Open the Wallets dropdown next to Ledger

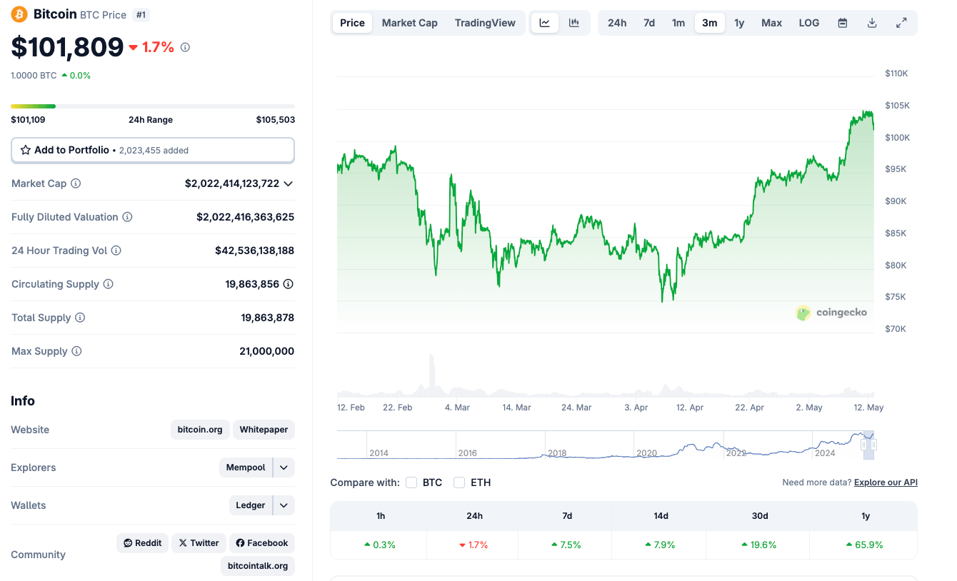283,505
